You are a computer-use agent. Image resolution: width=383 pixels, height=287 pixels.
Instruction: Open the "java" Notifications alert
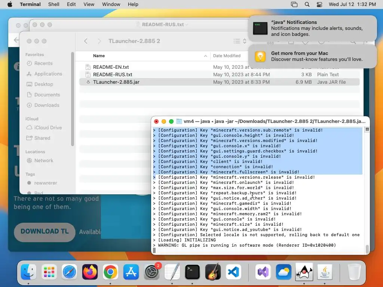[x=312, y=28]
